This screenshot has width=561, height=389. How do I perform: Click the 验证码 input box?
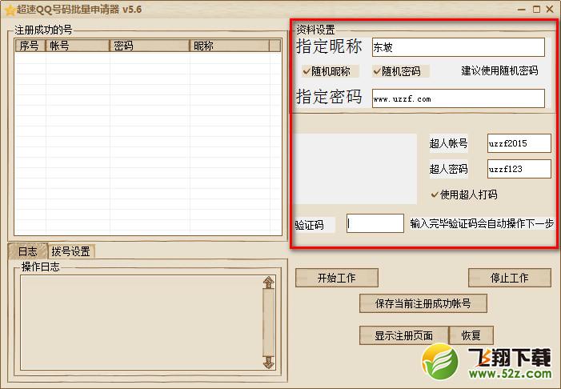[x=375, y=223]
